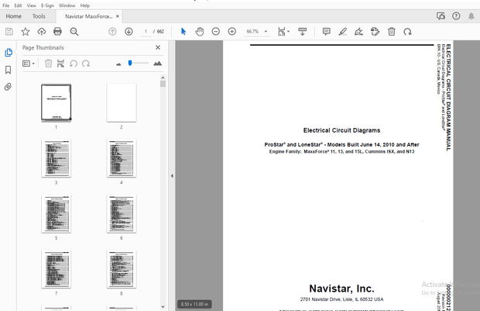
Task: Go to the Home tab
Action: [x=13, y=16]
